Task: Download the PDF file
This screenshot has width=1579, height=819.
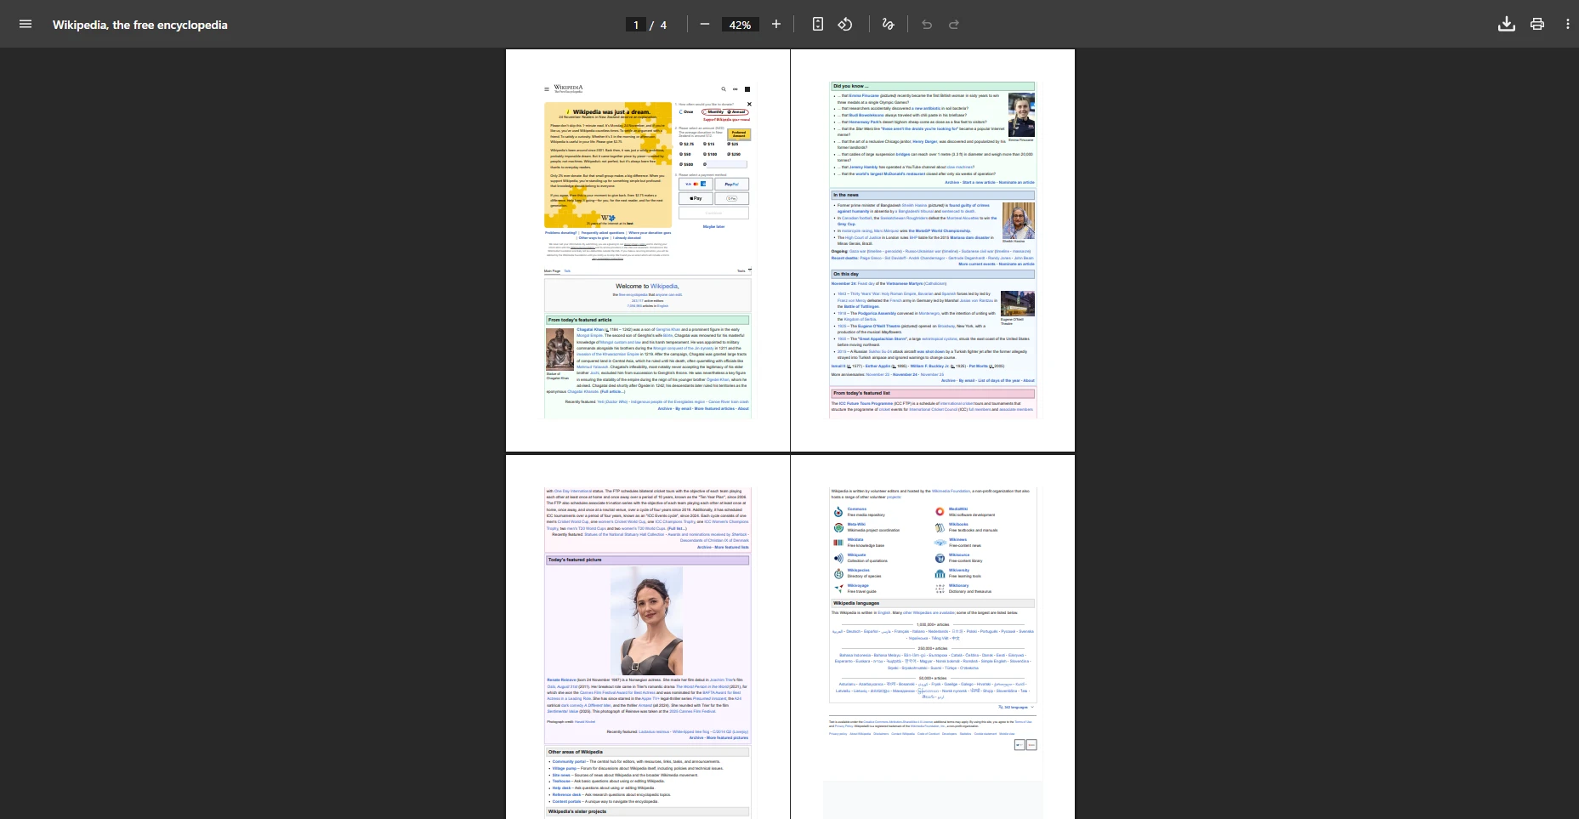Action: [x=1506, y=25]
